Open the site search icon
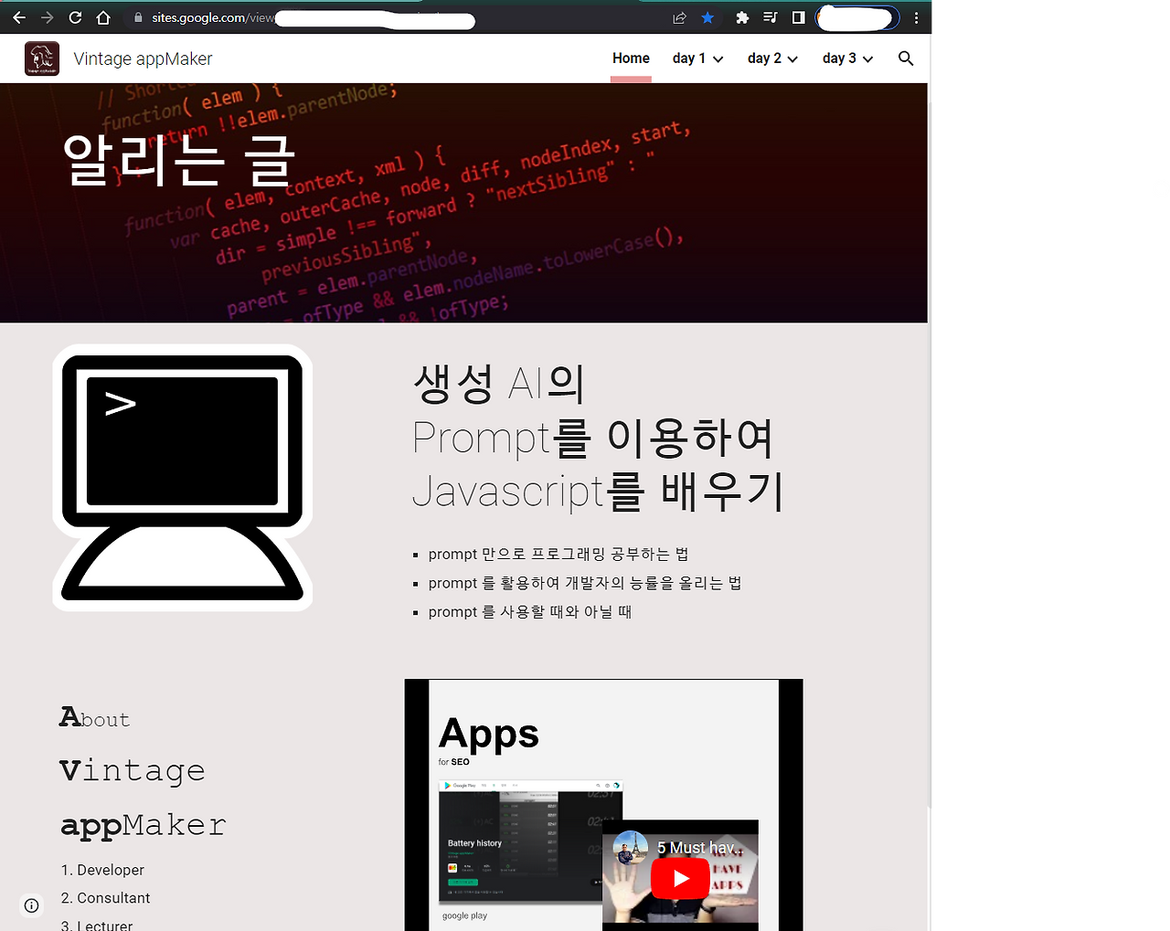Image resolution: width=1170 pixels, height=931 pixels. click(905, 58)
